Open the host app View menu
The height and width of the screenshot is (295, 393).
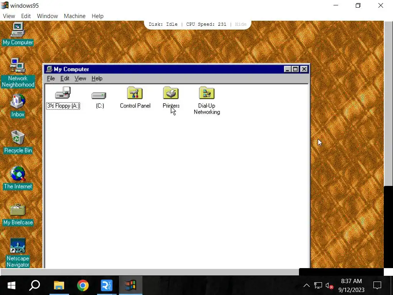click(x=9, y=16)
